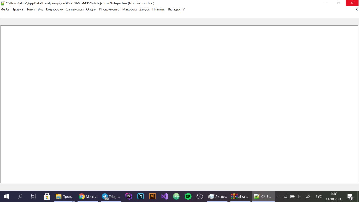Open the Кодировки menu
This screenshot has width=359, height=202.
click(x=54, y=9)
